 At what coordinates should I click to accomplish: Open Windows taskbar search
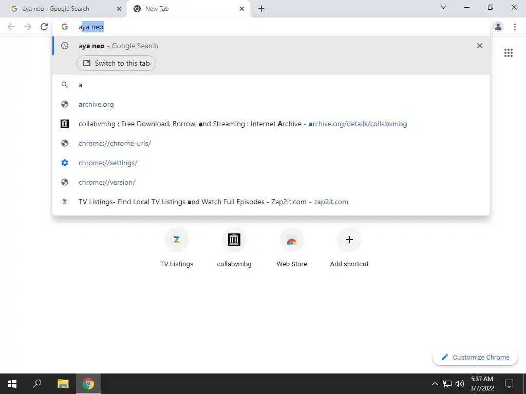(x=37, y=384)
